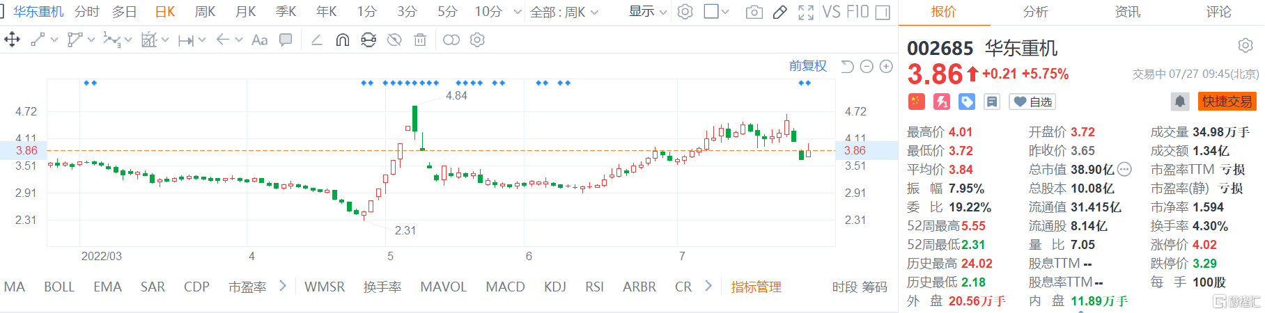The image size is (1265, 313).
Task: Click the 前复权 adjustment link
Action: [x=807, y=66]
